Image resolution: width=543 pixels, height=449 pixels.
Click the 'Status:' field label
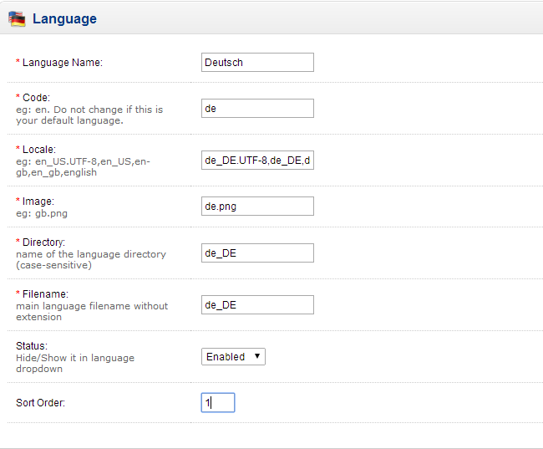tap(32, 345)
